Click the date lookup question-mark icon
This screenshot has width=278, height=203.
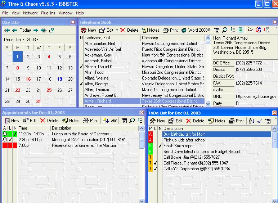(x=51, y=30)
